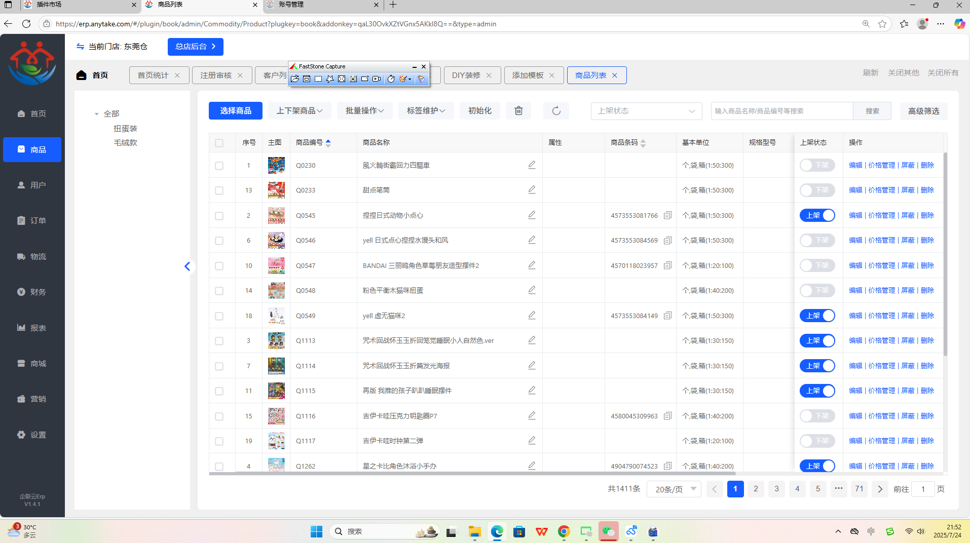This screenshot has width=970, height=543.
Task: Go to page 3
Action: (776, 489)
